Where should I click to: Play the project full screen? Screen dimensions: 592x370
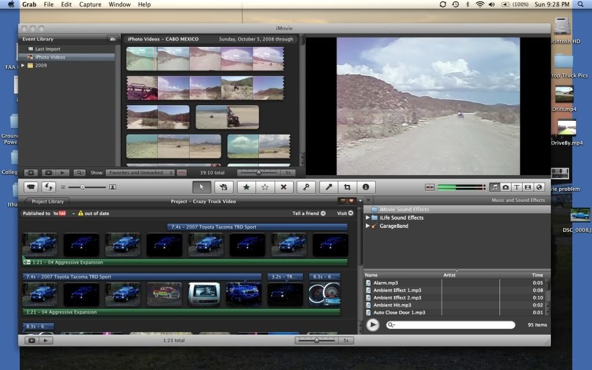(x=32, y=340)
